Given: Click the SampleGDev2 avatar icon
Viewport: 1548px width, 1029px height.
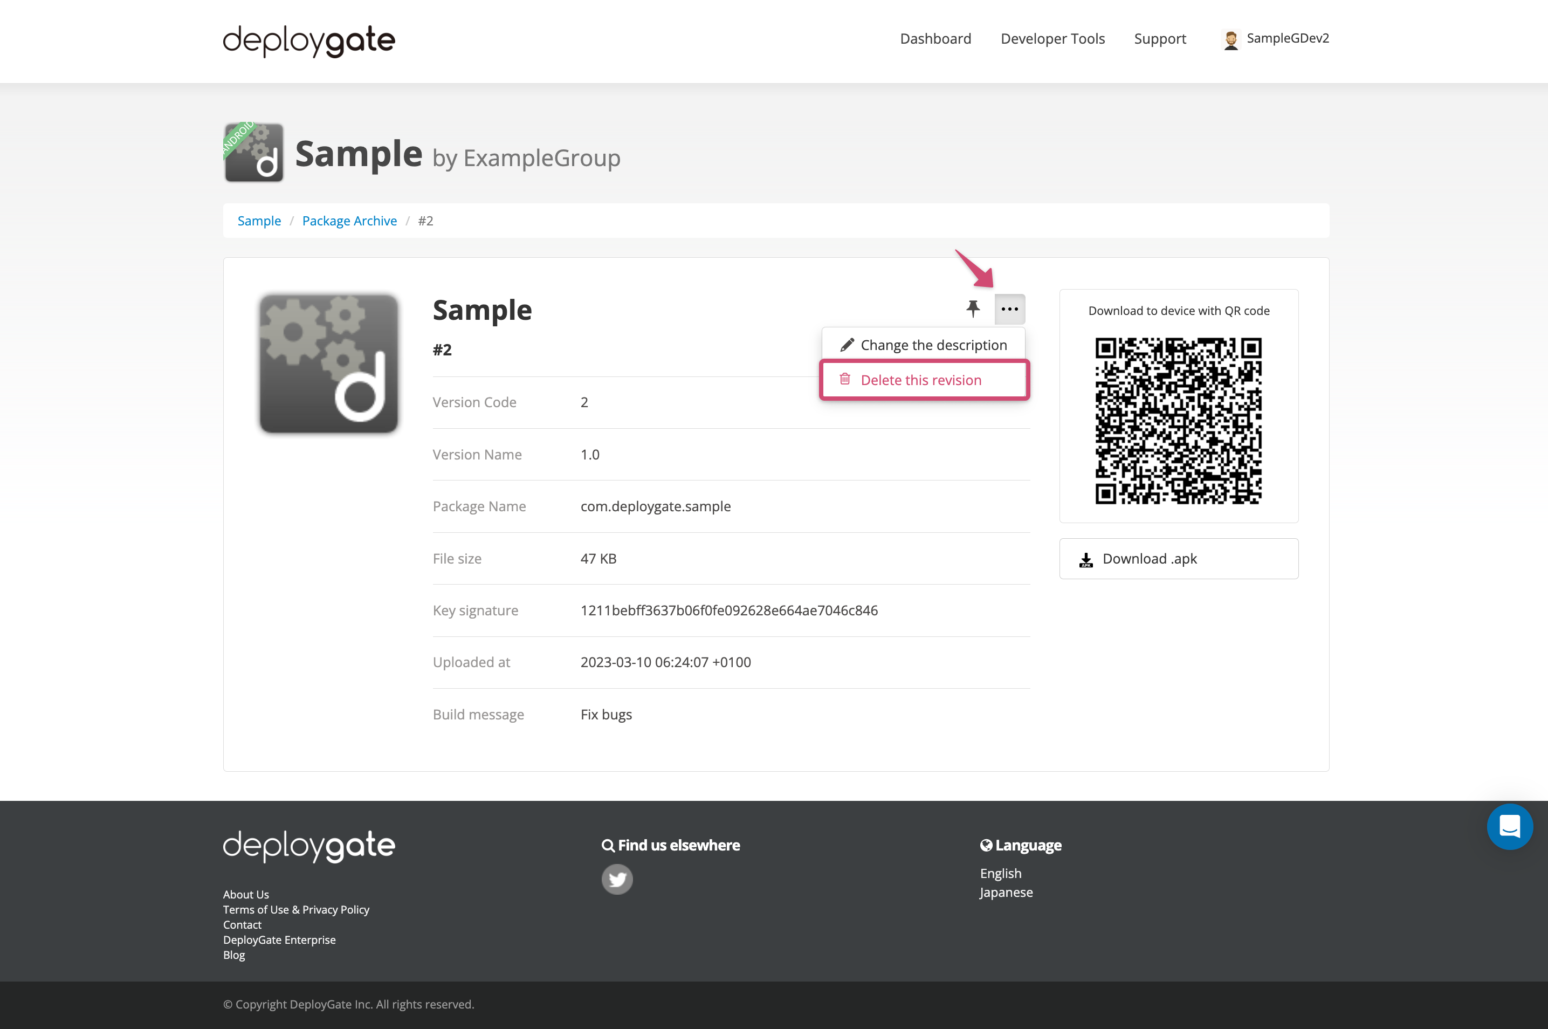Looking at the screenshot, I should (x=1231, y=39).
